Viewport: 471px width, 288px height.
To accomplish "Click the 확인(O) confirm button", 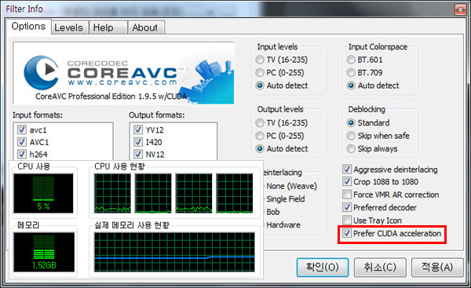I will (323, 267).
